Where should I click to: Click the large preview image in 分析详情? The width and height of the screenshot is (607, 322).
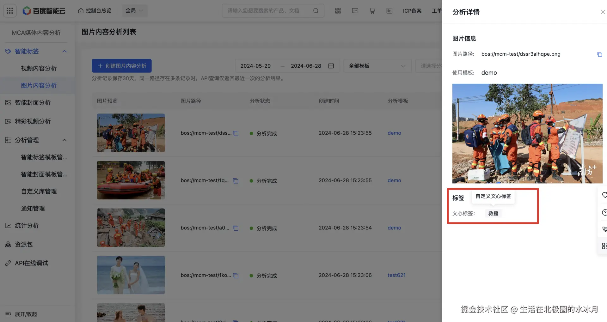[x=527, y=133]
